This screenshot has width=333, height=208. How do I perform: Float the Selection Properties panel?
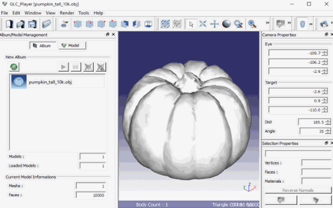coord(327,143)
